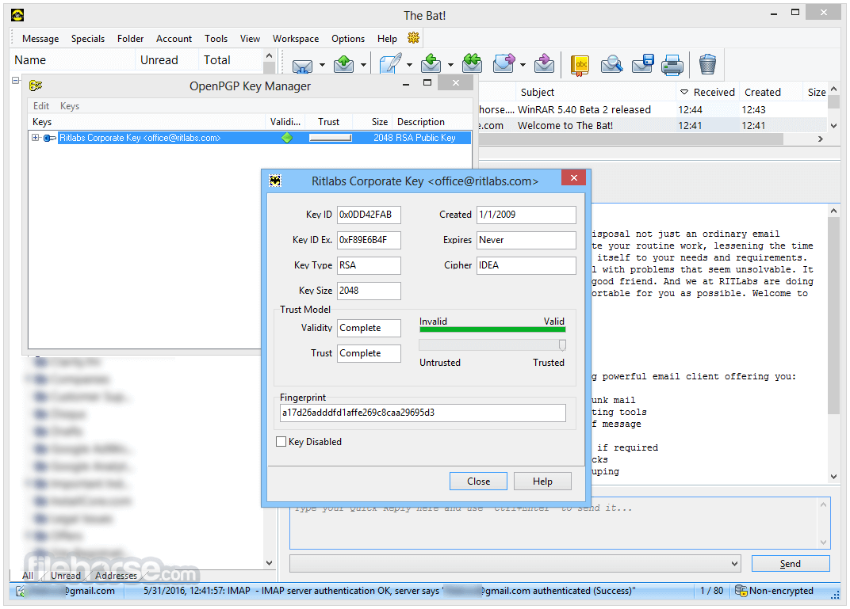Click the green validity diamond icon
Screen dimensions: 850x609
287,138
